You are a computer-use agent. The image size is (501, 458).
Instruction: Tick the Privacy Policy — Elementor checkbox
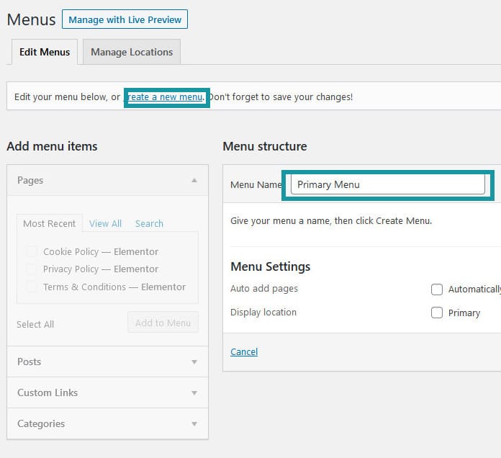tap(32, 269)
